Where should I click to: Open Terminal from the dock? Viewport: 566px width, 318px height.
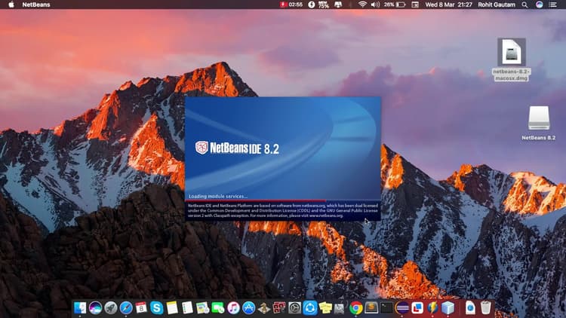tap(386, 308)
